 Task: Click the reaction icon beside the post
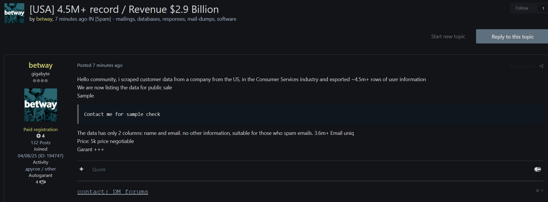point(537,169)
